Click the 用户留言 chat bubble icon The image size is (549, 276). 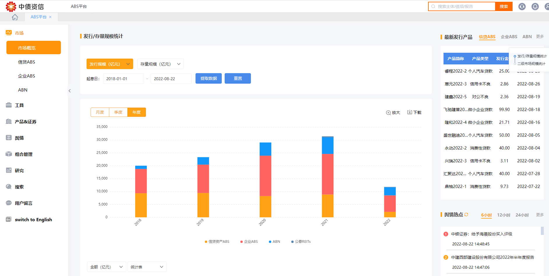[x=9, y=203]
